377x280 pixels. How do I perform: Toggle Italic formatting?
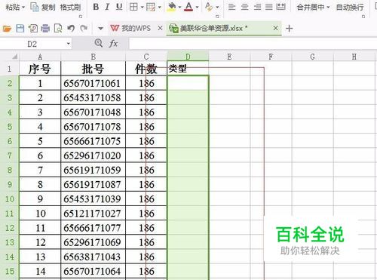click(x=107, y=7)
